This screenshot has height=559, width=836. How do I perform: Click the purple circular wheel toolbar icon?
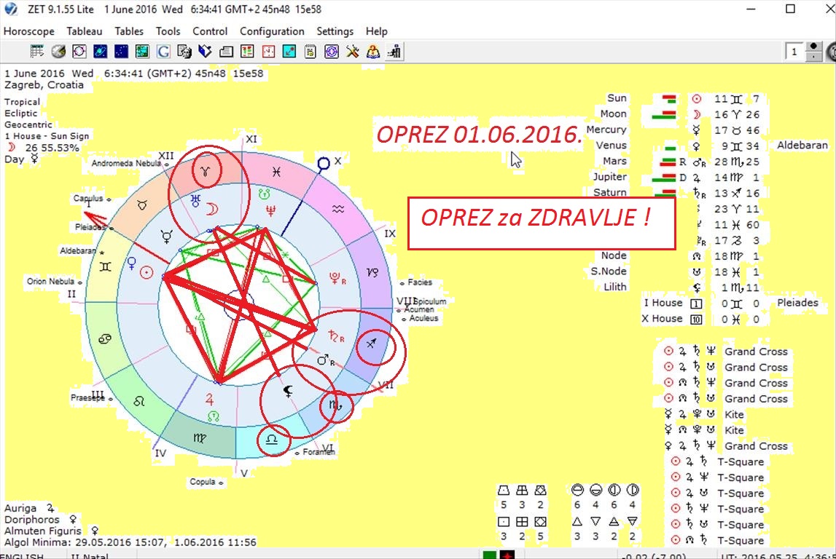(332, 52)
